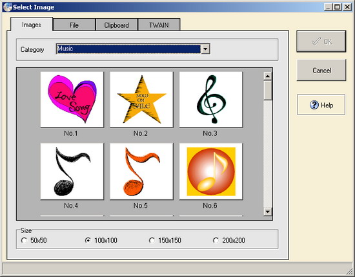Switch to the Images tab
Viewport: 355px width, 277px height.
click(x=32, y=25)
